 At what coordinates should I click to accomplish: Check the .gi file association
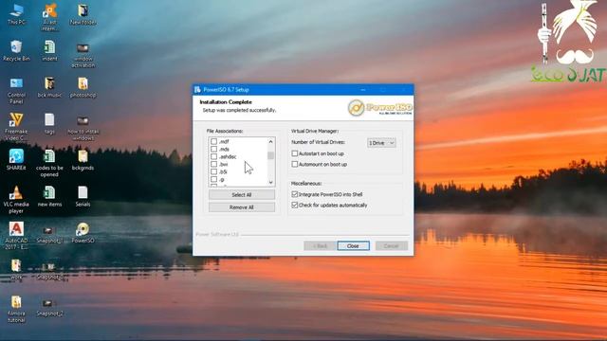(214, 179)
